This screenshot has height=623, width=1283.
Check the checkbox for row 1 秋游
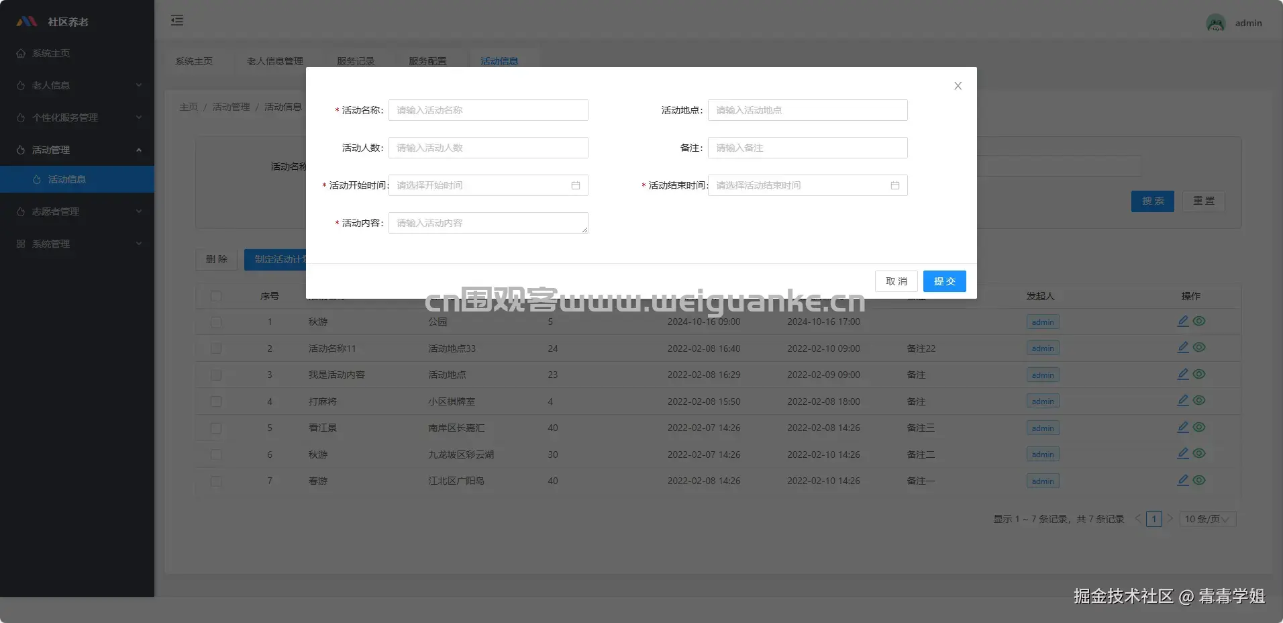216,322
